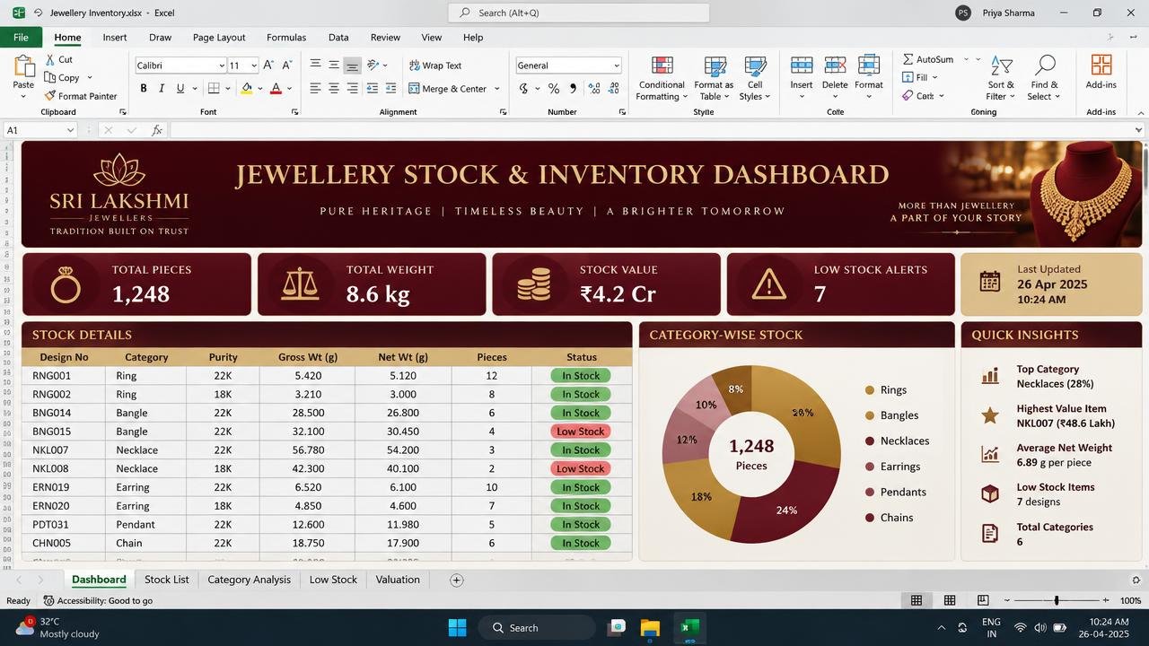
Task: Click the Windows Start button
Action: 457,627
